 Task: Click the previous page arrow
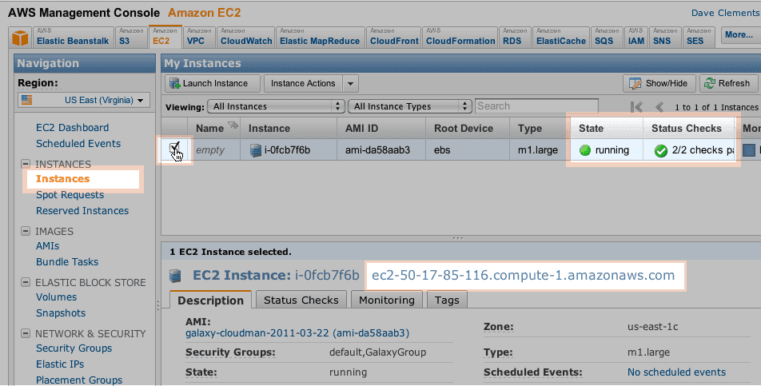(x=659, y=106)
